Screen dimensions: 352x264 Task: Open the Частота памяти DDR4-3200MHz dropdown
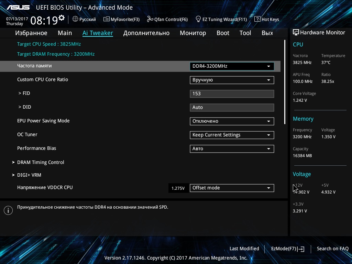point(232,66)
